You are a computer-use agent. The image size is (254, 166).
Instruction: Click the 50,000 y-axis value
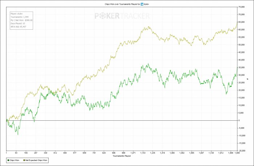241,45
